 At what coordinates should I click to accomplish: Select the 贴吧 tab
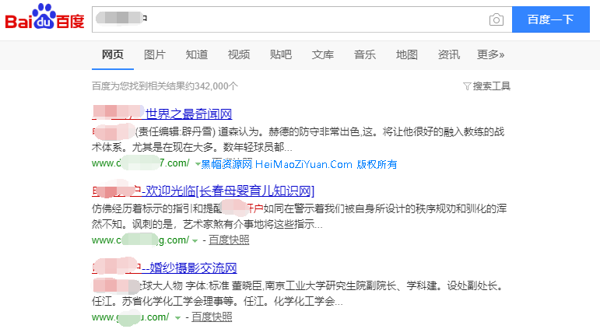(281, 54)
